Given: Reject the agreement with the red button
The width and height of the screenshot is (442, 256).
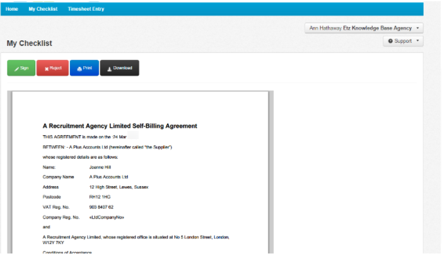Looking at the screenshot, I should [x=52, y=68].
